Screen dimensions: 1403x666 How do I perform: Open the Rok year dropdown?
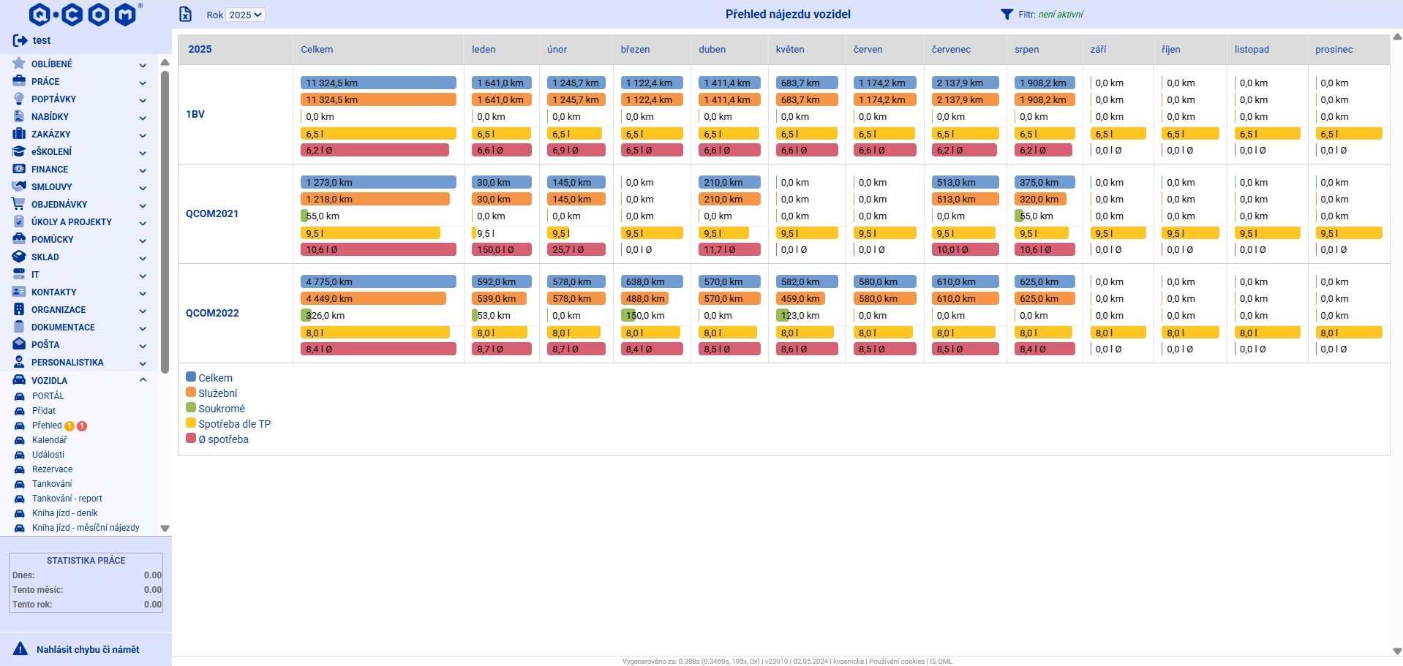pyautogui.click(x=244, y=15)
